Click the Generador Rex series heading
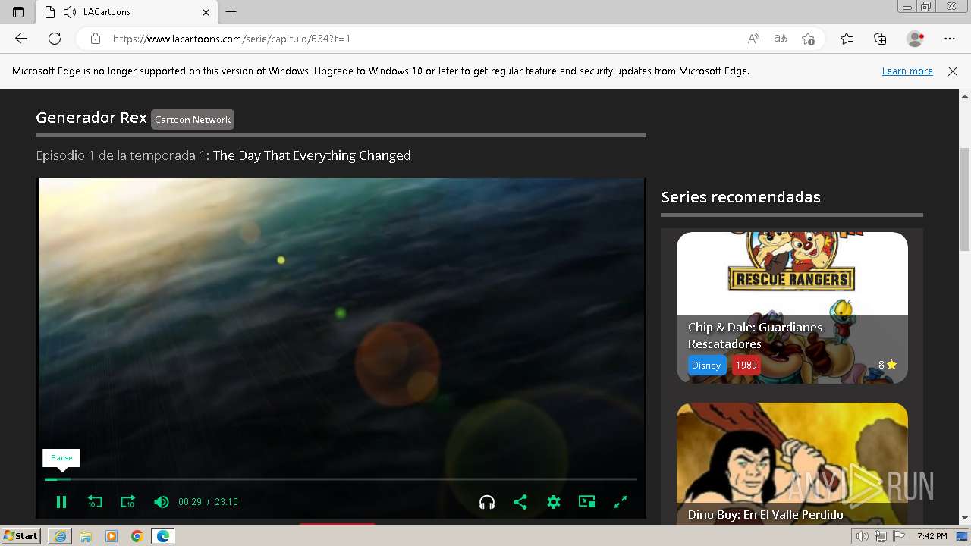Viewport: 971px width, 546px height. [91, 118]
